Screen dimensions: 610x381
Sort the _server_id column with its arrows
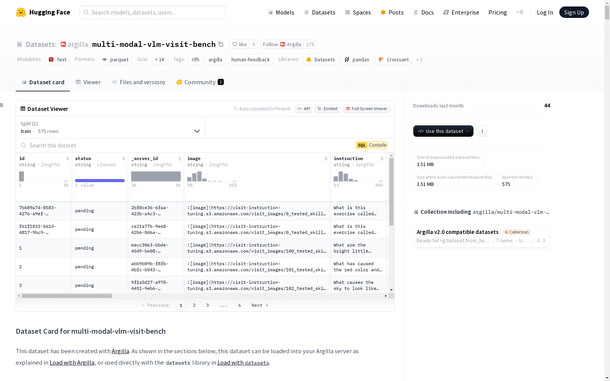point(180,158)
